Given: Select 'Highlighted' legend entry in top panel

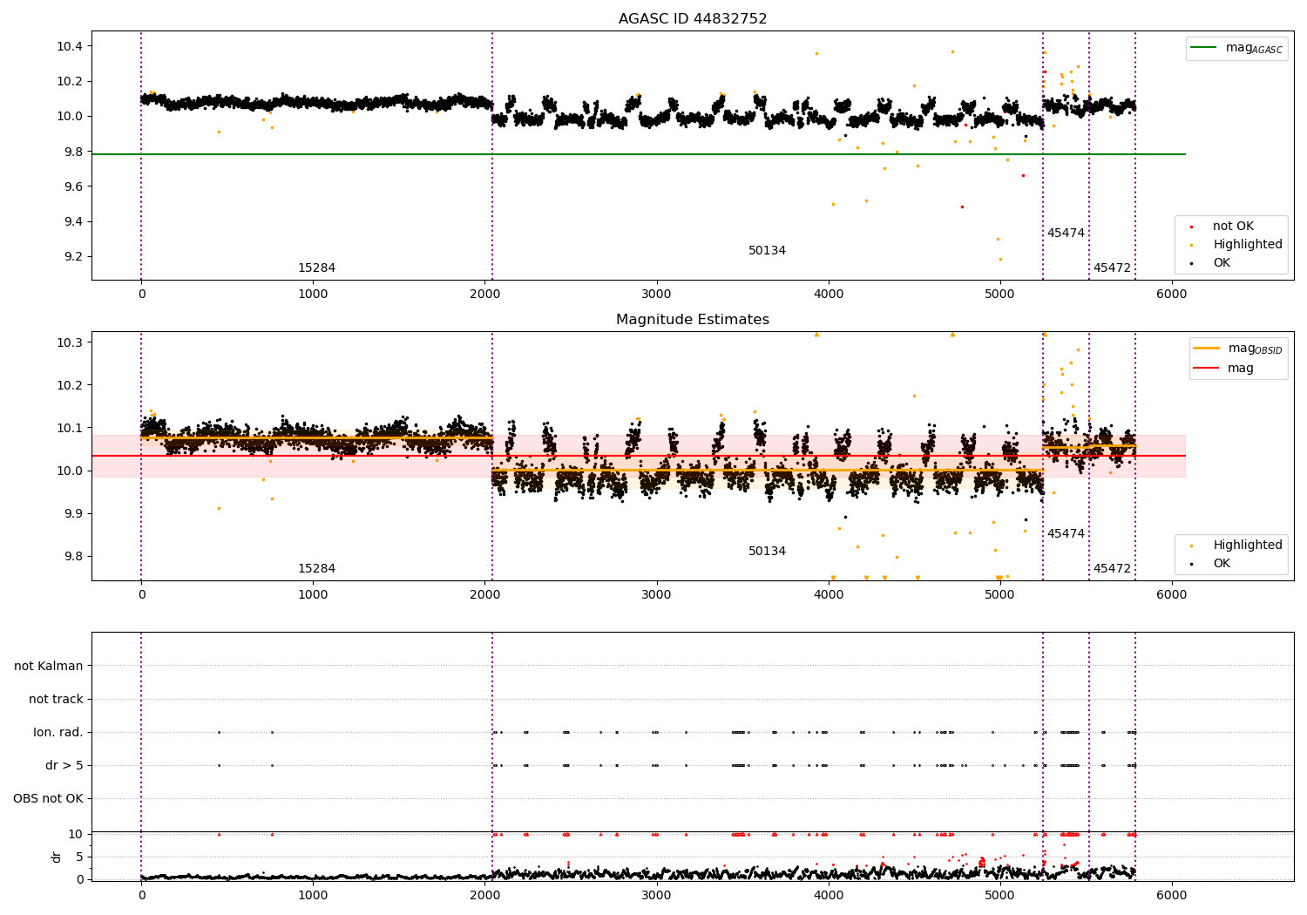Looking at the screenshot, I should (1248, 245).
